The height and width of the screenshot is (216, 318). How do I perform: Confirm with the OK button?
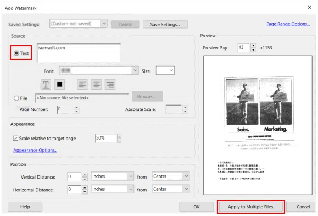tap(196, 207)
